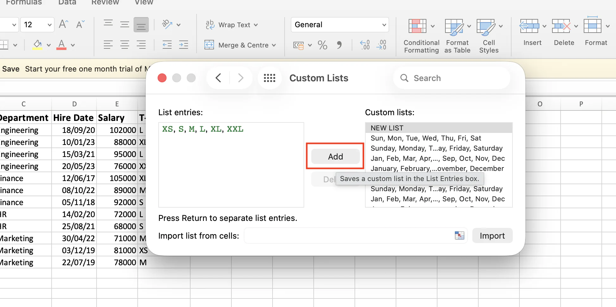Open the General number format dropdown
616x307 pixels.
(x=340, y=25)
